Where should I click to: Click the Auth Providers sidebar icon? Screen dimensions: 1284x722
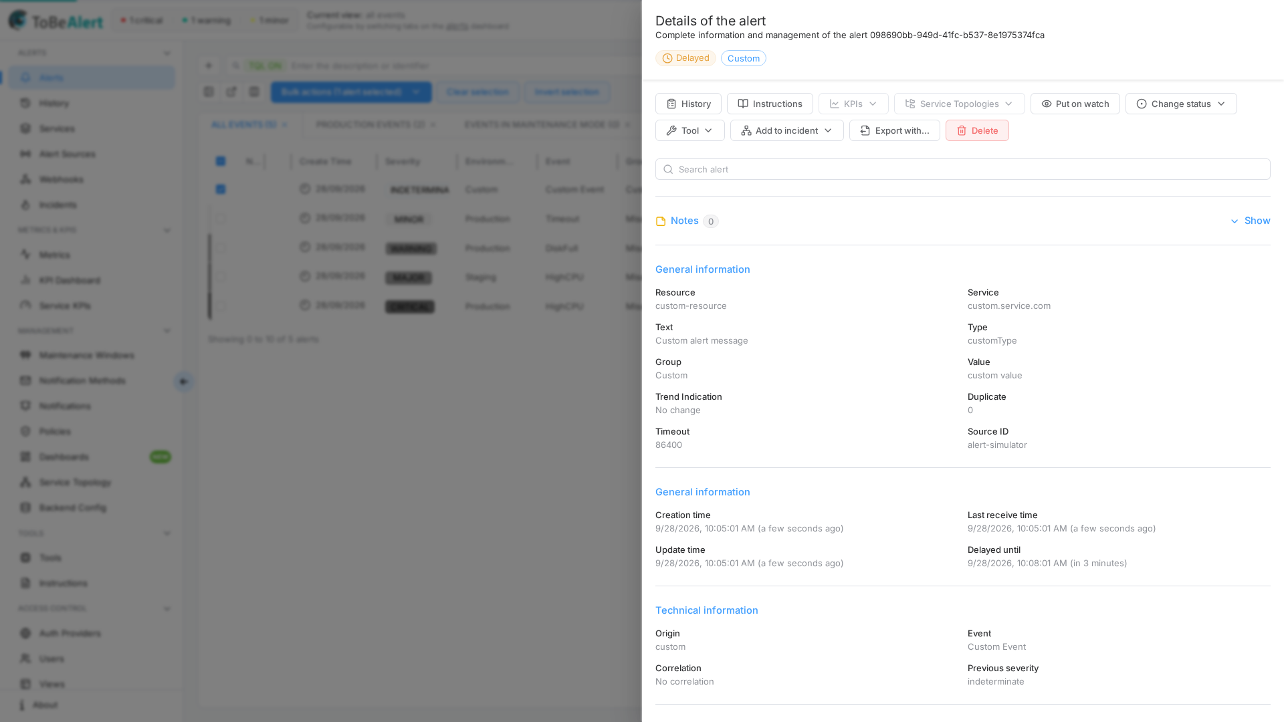tap(25, 633)
